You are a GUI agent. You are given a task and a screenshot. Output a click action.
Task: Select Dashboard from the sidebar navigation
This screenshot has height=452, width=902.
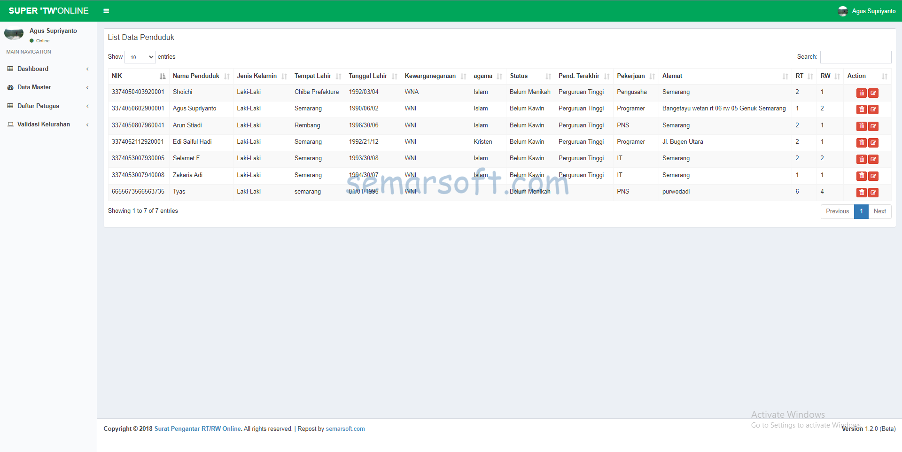pos(33,69)
